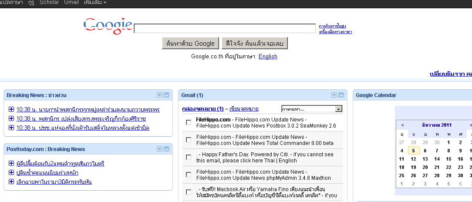Open กูรู in the top bar
472x202 pixels.
pyautogui.click(x=31, y=3)
